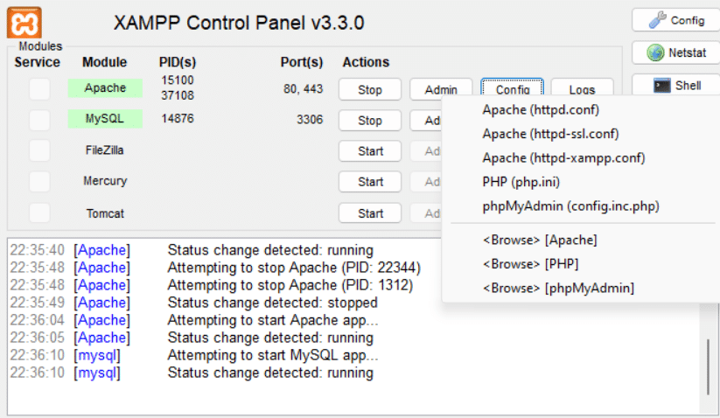Open PHP (php.ini) from the menu
This screenshot has width=720, height=418.
click(521, 182)
